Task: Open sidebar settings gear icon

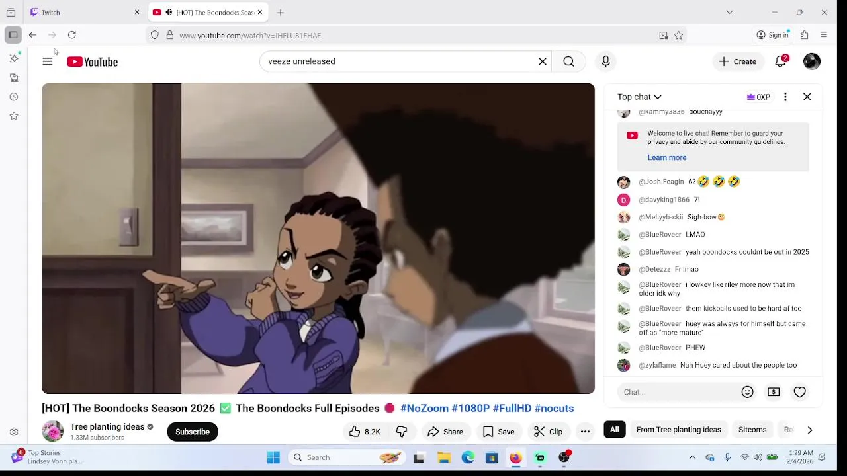Action: pyautogui.click(x=14, y=432)
